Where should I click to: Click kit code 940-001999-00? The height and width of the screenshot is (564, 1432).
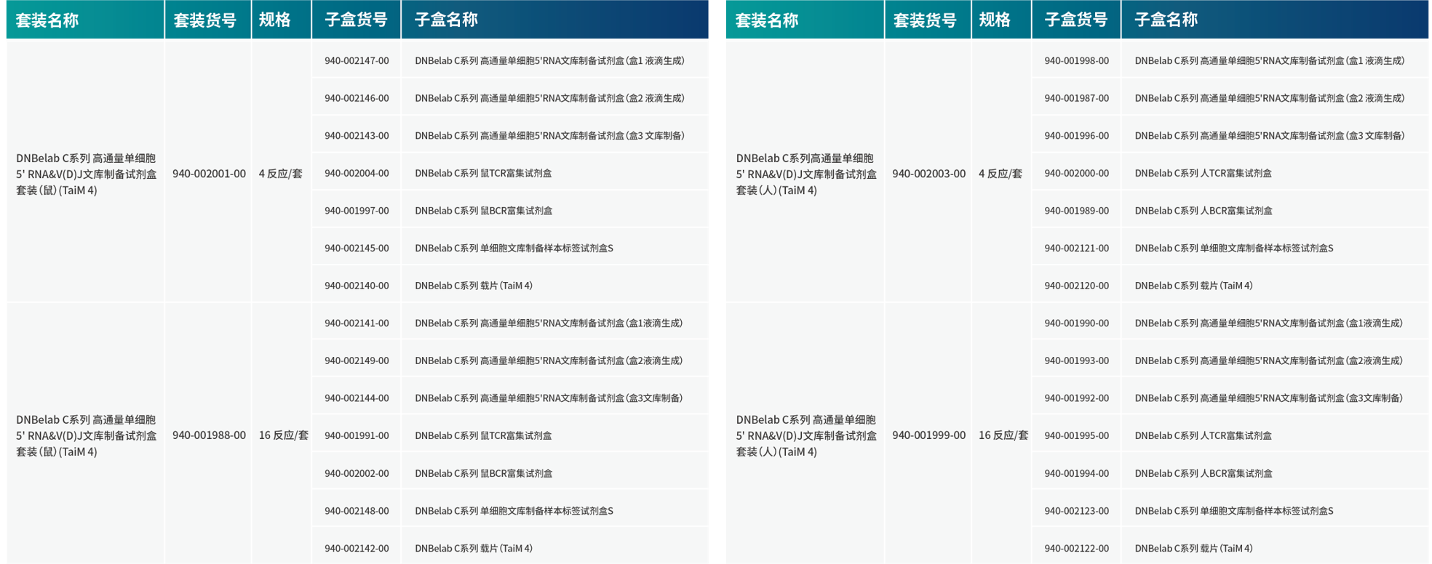tap(929, 435)
